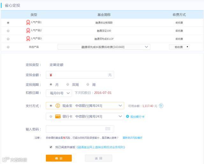Choose 双周 as the investment period
Image resolution: width=204 pixels, height=164 pixels.
(68, 84)
